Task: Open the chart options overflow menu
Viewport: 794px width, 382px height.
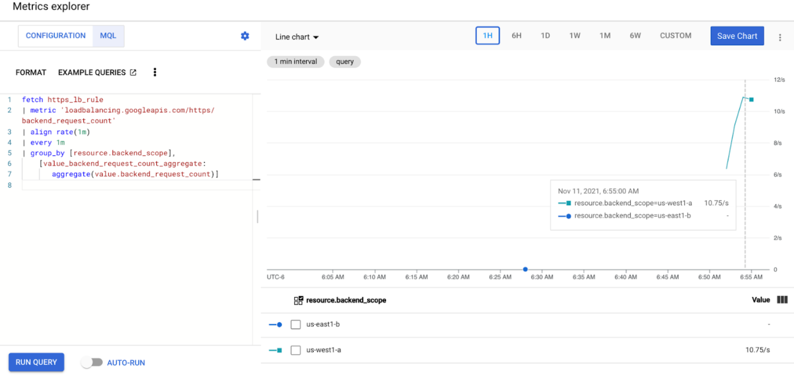Action: pos(780,36)
